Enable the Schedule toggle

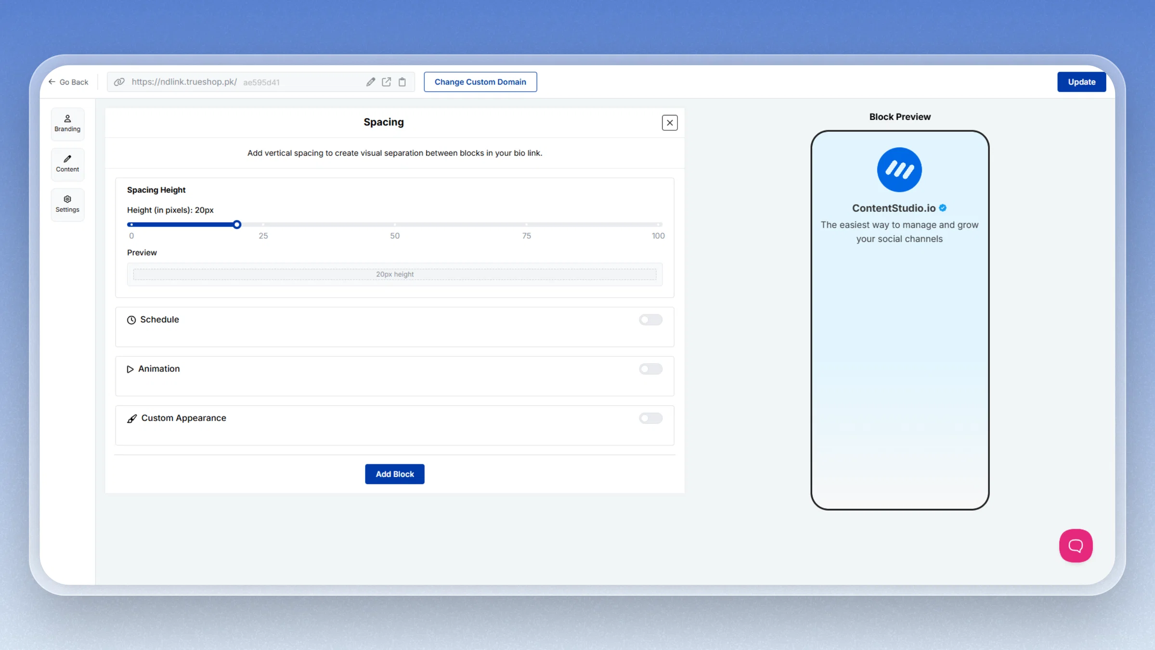pyautogui.click(x=650, y=320)
